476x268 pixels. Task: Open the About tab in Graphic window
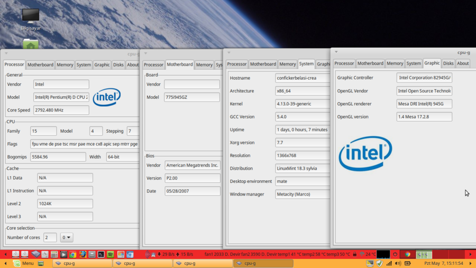coord(463,63)
